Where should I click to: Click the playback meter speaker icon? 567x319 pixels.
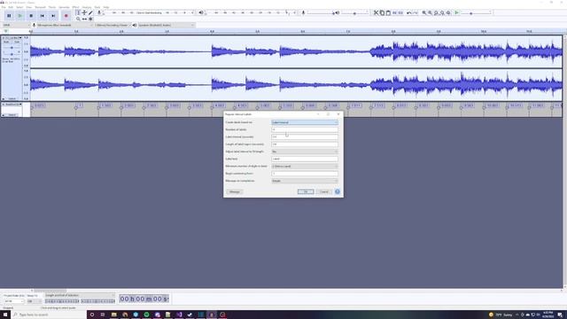point(201,12)
